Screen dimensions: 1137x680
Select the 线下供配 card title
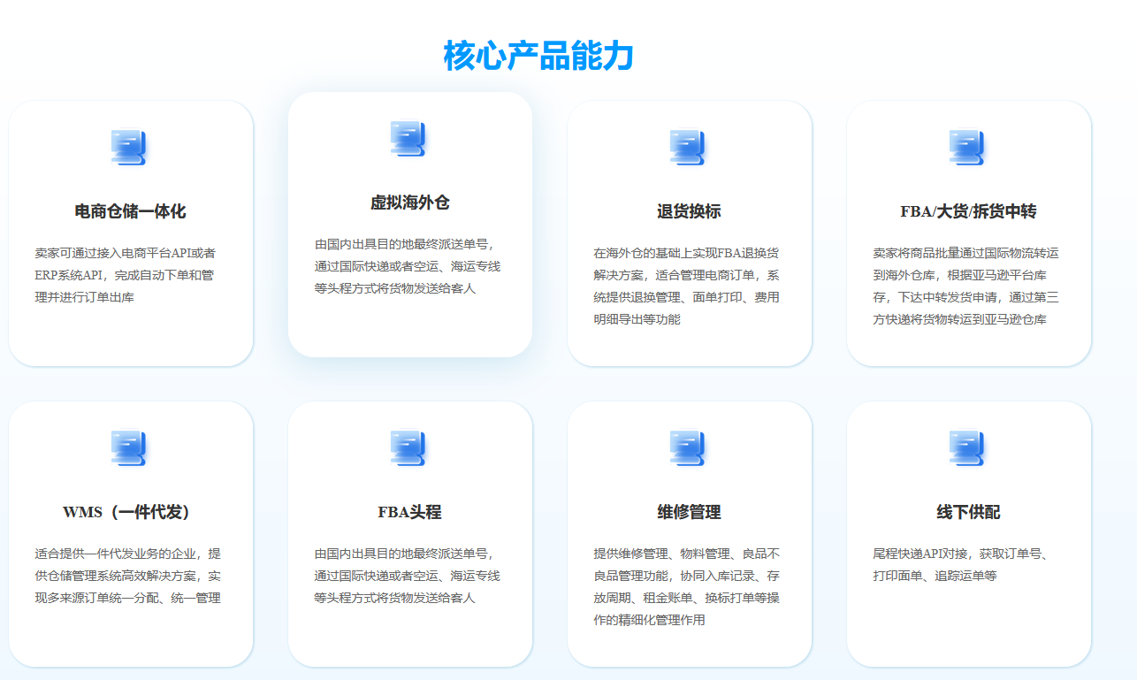[x=968, y=512]
